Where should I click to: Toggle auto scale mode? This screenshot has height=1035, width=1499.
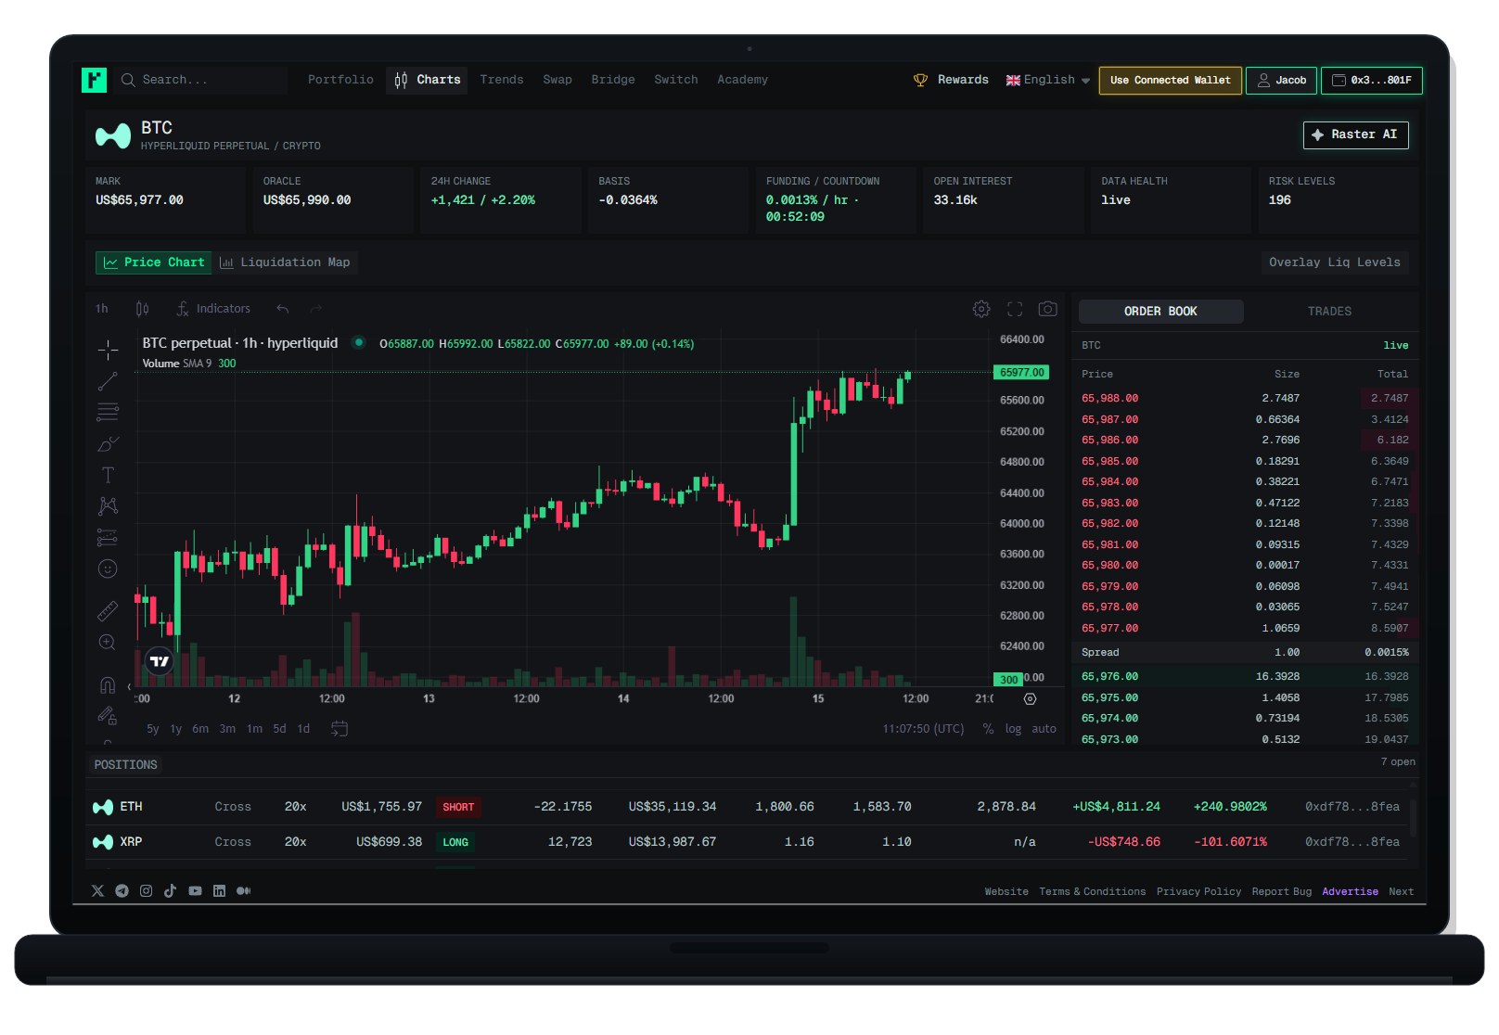tap(1044, 729)
